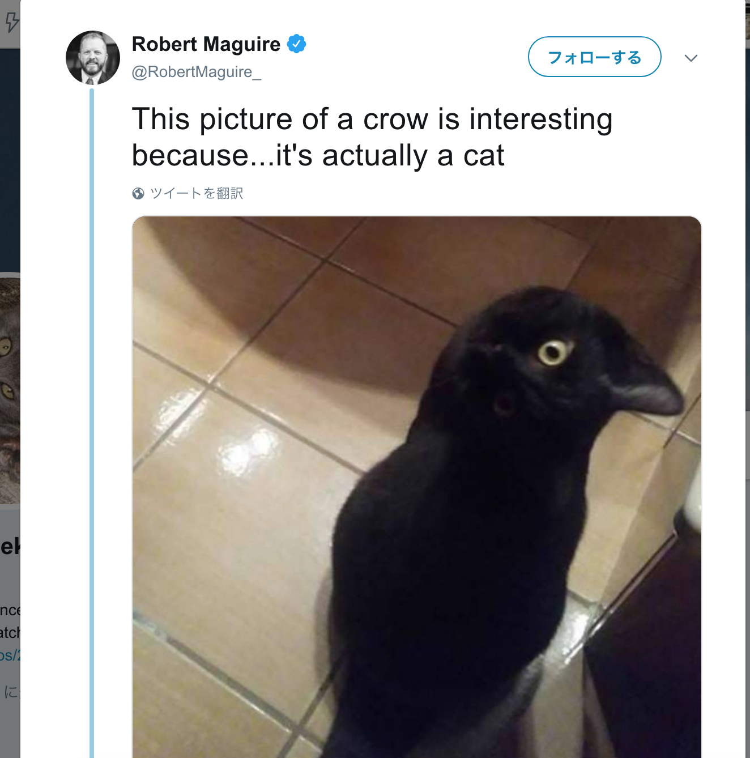
Task: Select the ツイートを翻訳 translate link
Action: [x=197, y=194]
